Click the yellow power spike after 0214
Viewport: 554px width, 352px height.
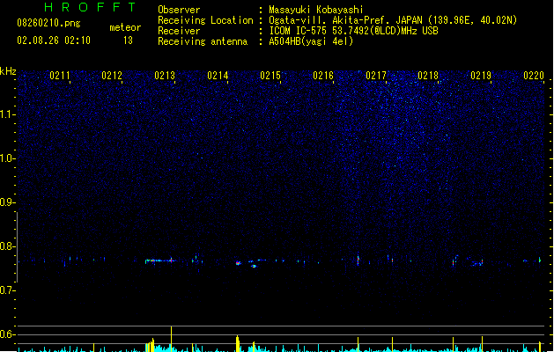pos(238,343)
